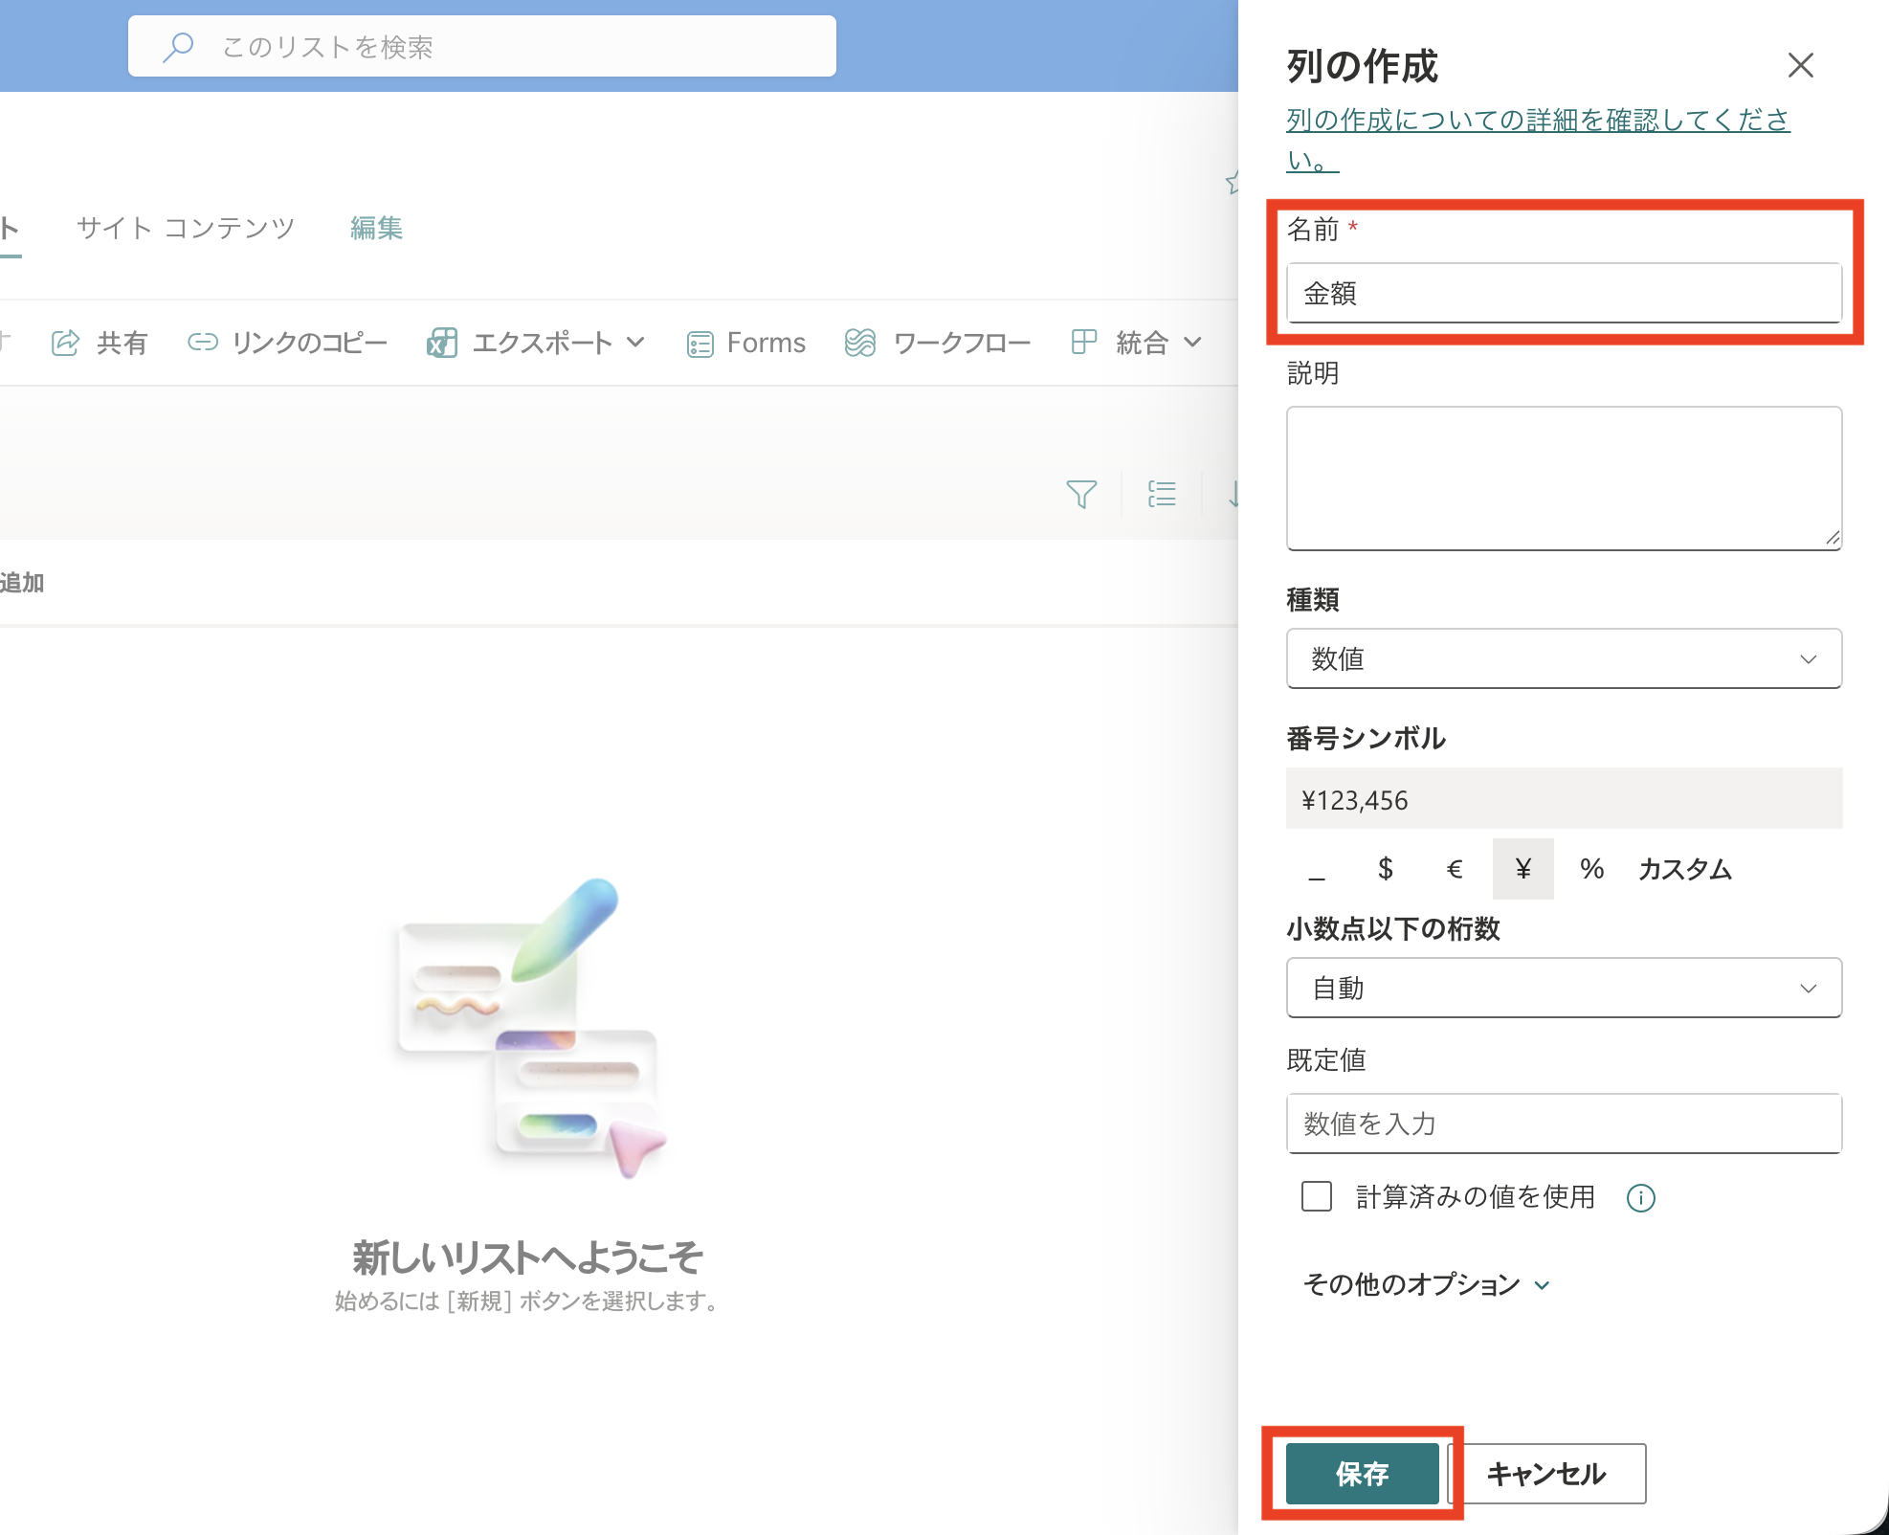
Task: Click the ワークフロー swirl icon
Action: pyautogui.click(x=860, y=343)
